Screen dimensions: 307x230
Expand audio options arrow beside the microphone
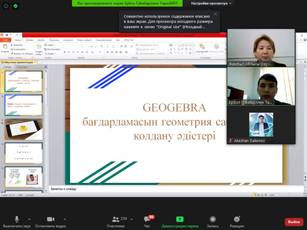29,219
